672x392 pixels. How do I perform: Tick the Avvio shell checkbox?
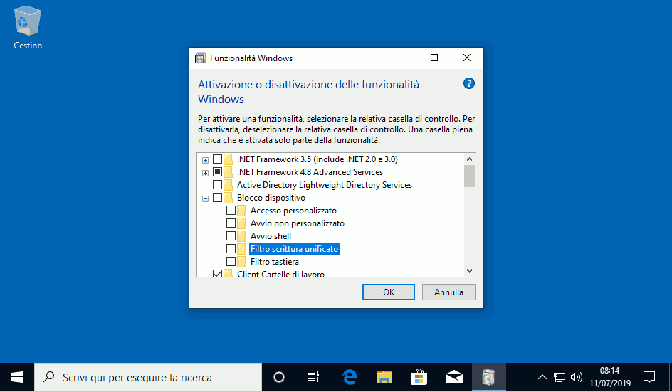point(231,236)
